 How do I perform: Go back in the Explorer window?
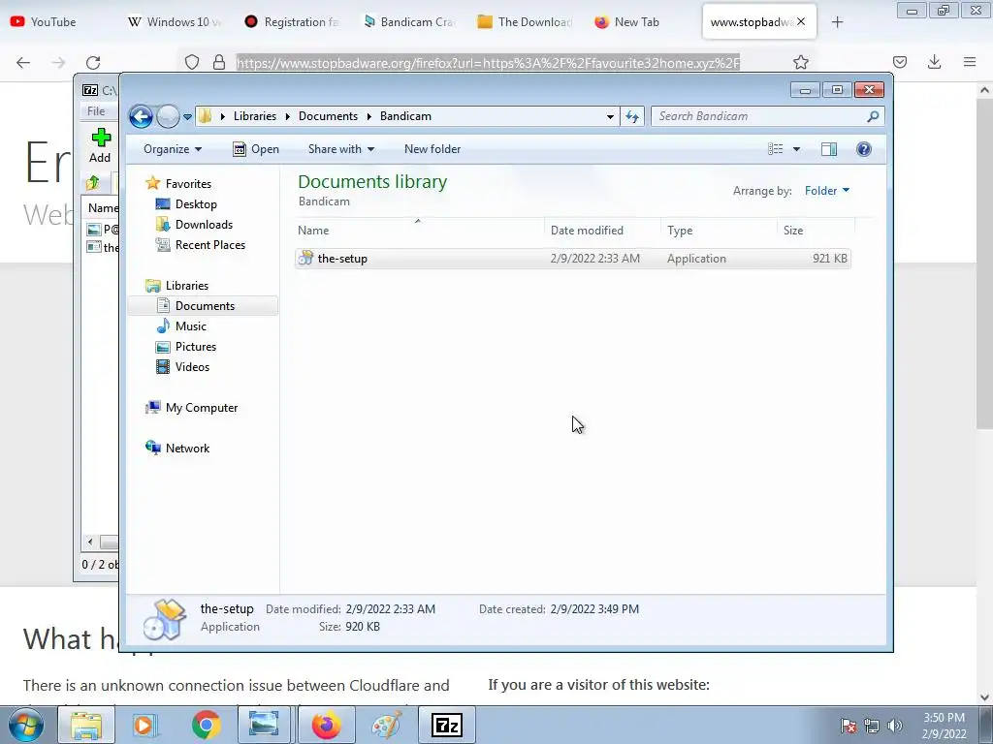[x=141, y=116]
